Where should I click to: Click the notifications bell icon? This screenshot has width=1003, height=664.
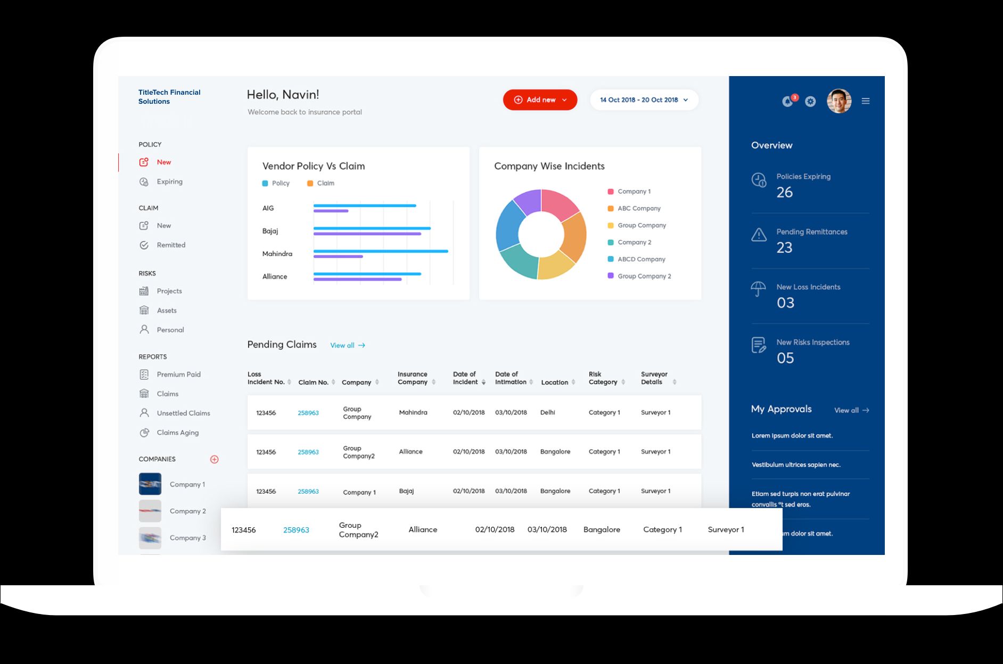[x=787, y=101]
